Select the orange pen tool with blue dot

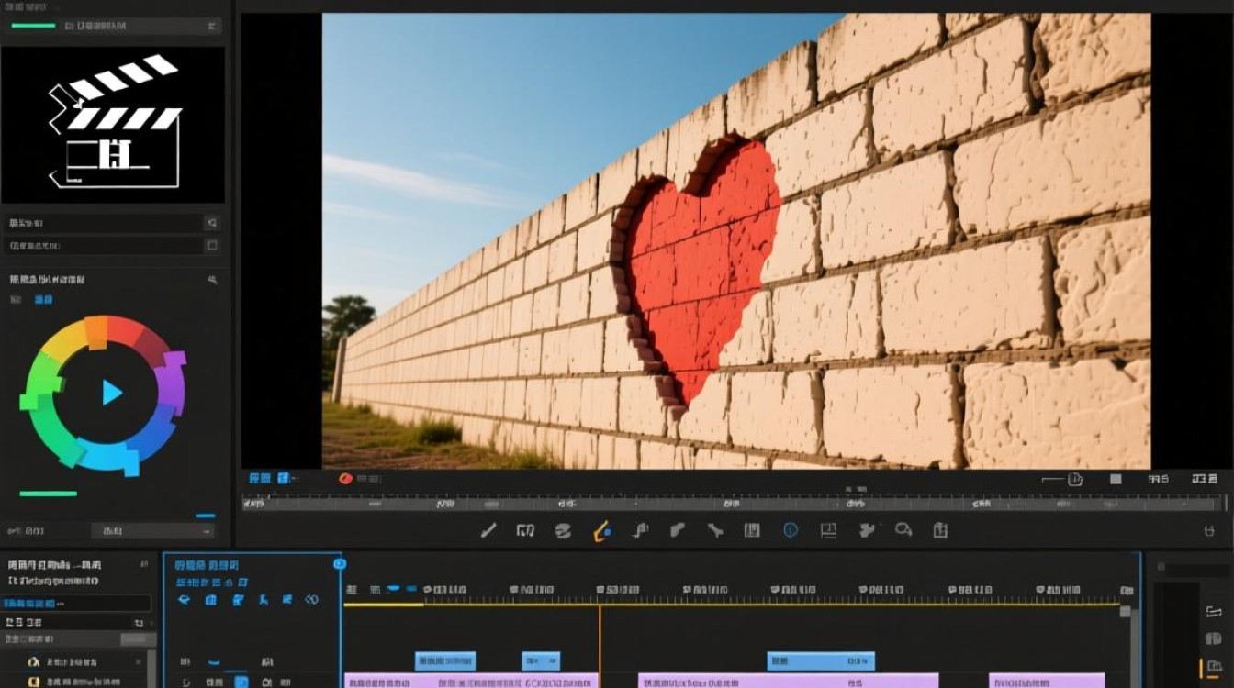coord(601,530)
